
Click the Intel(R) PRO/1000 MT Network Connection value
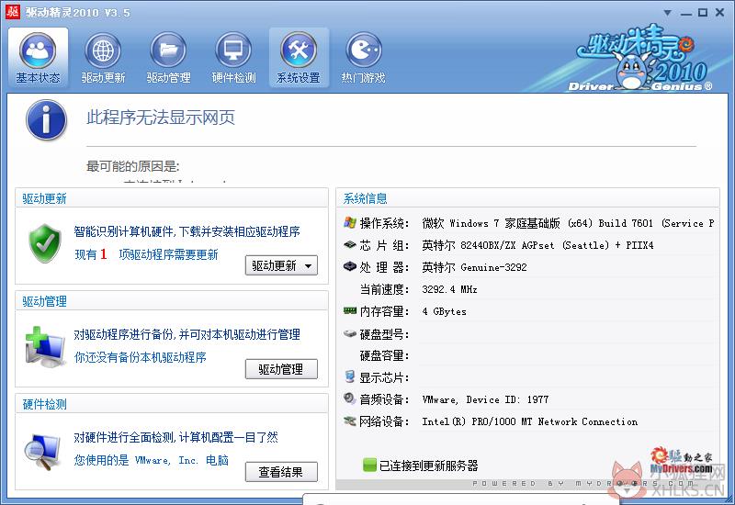(530, 421)
